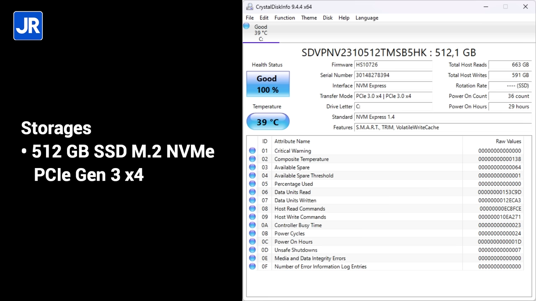536x301 pixels.
Task: Open the Theme menu
Action: tap(309, 18)
